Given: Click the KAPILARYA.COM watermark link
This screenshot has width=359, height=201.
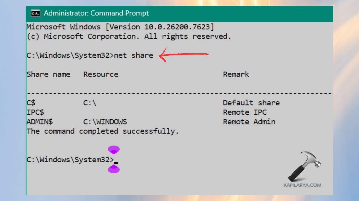Looking at the screenshot, I should (302, 185).
